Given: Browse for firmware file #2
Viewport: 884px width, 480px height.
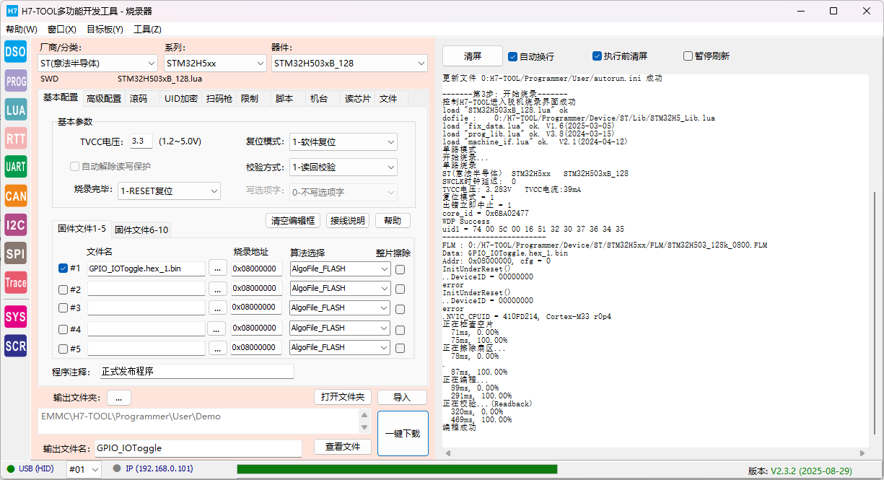Looking at the screenshot, I should [217, 289].
